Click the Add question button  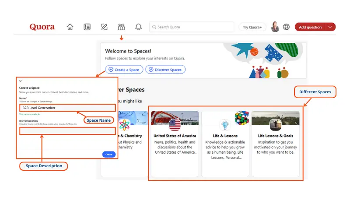(310, 27)
